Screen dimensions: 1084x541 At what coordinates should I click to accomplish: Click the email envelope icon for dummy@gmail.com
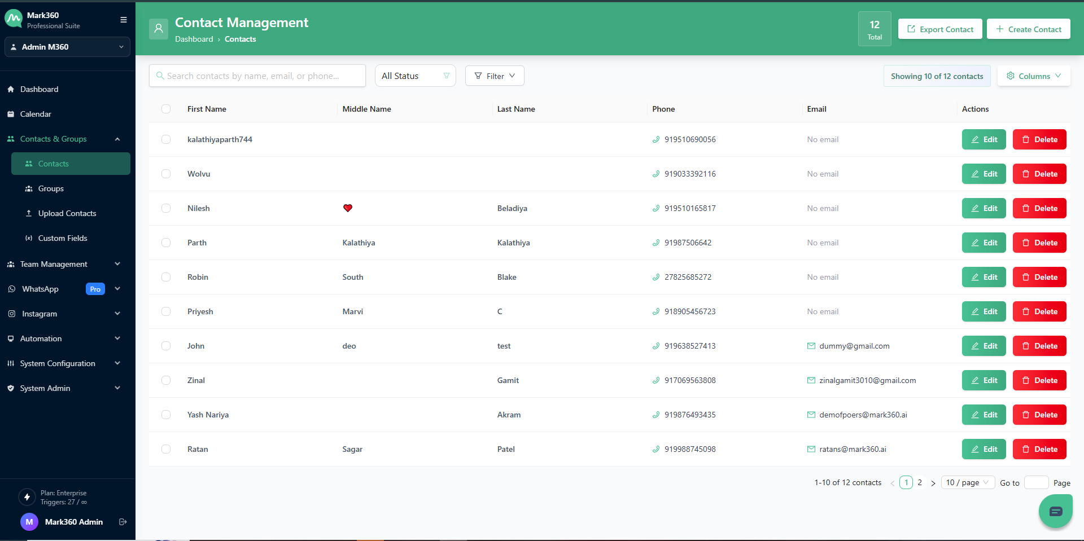pyautogui.click(x=811, y=346)
